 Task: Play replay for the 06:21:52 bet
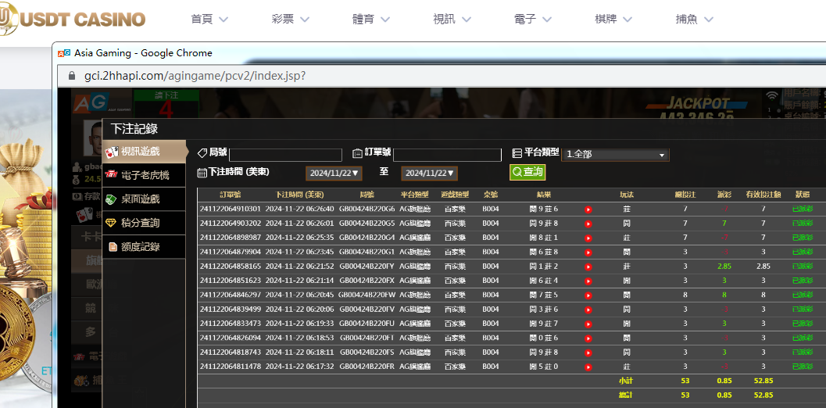(588, 267)
